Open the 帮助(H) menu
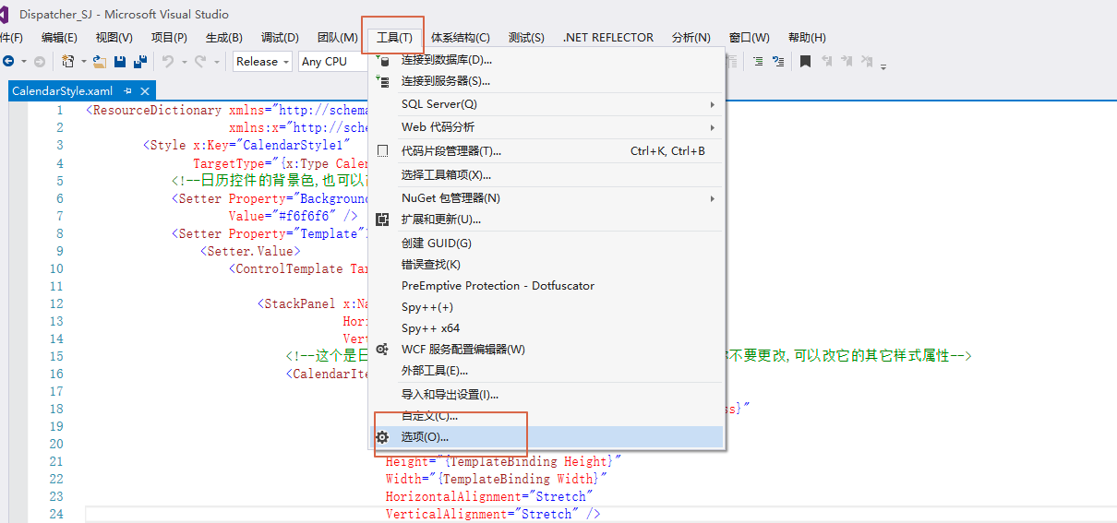This screenshot has height=523, width=1117. (807, 38)
